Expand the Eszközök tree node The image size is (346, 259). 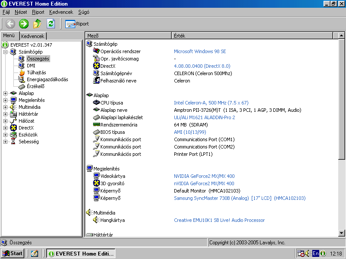pyautogui.click(x=5, y=135)
